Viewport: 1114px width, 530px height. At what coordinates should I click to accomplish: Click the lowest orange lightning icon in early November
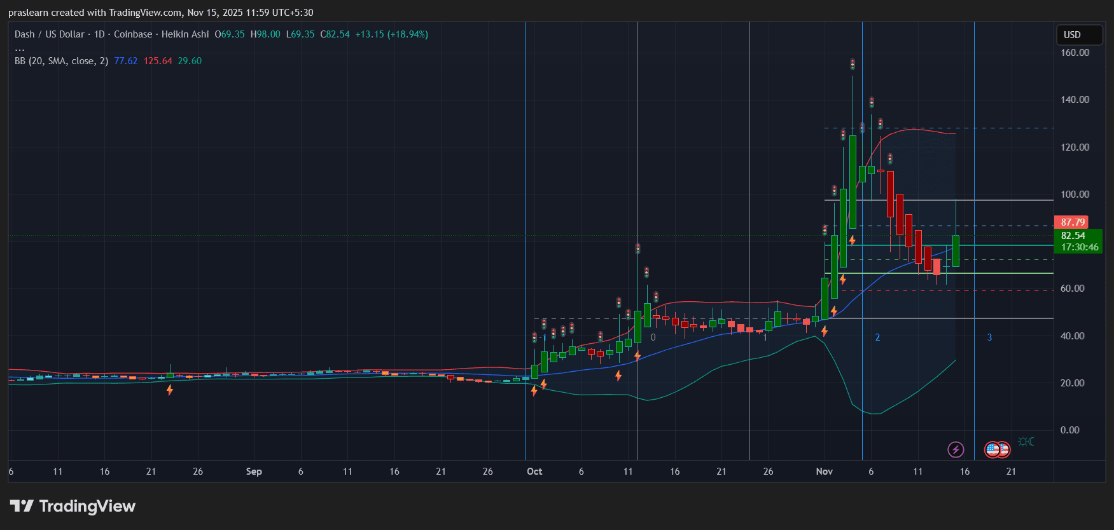tap(825, 331)
